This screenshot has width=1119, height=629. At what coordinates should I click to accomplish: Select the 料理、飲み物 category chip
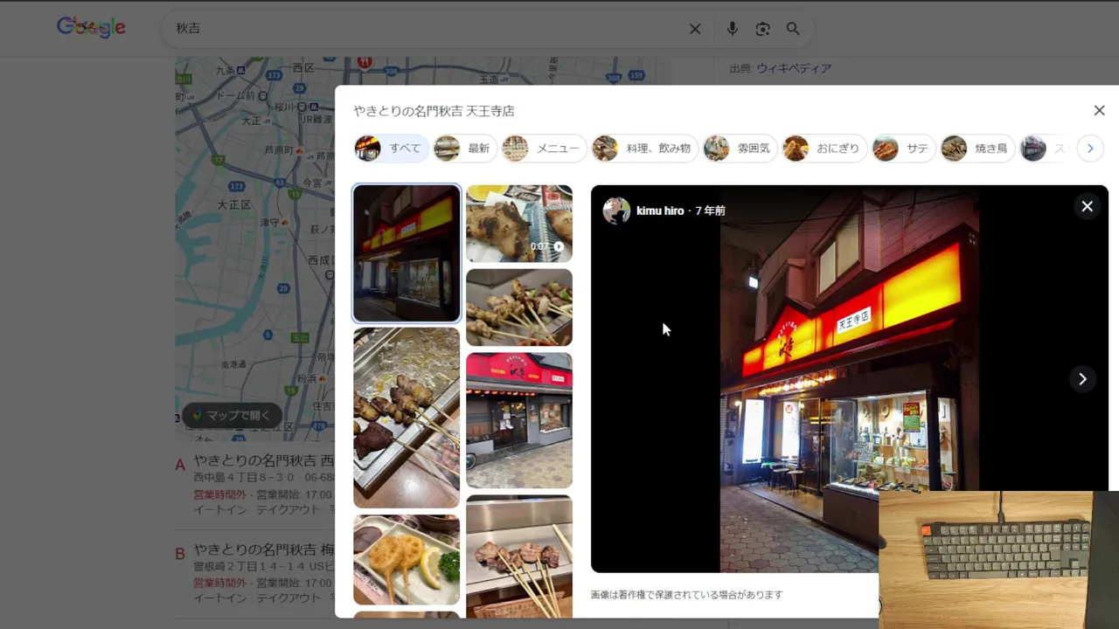pos(644,149)
